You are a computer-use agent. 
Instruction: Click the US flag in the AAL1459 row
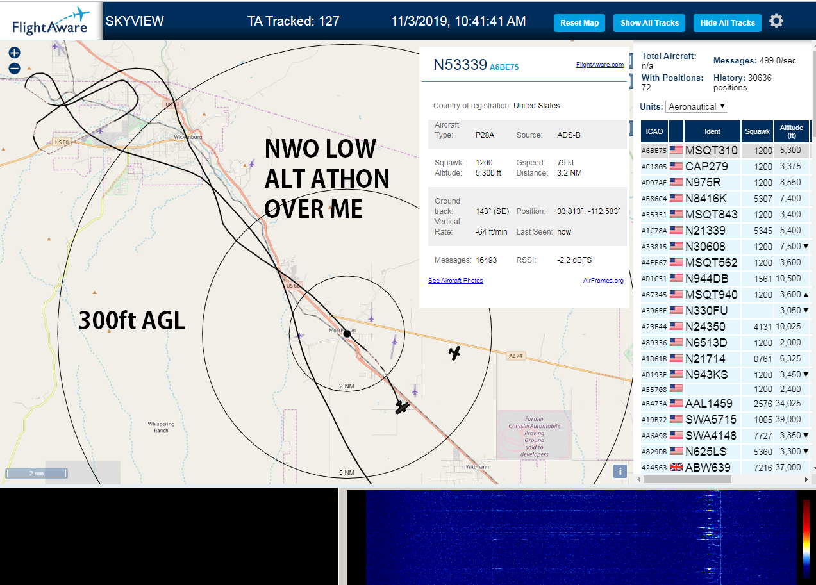tap(676, 404)
